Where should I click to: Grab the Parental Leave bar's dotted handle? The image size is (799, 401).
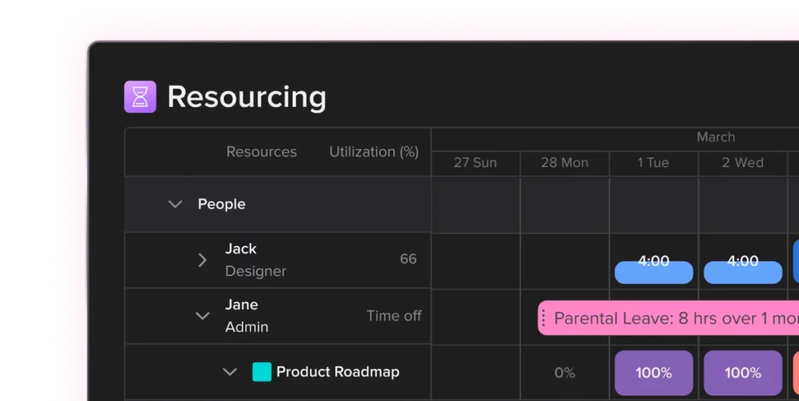(543, 318)
